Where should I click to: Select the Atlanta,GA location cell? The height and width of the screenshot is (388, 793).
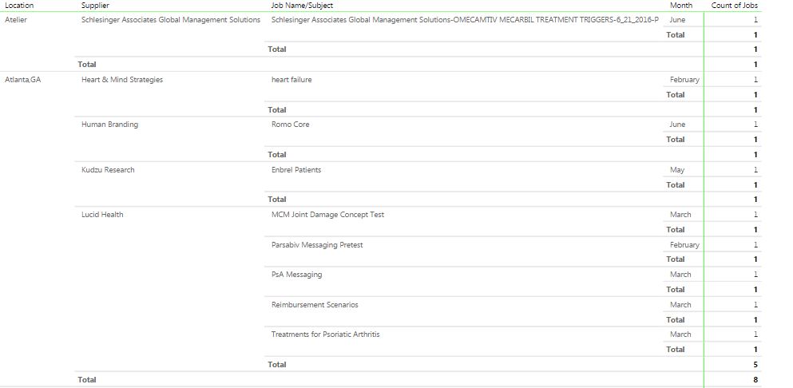(22, 79)
